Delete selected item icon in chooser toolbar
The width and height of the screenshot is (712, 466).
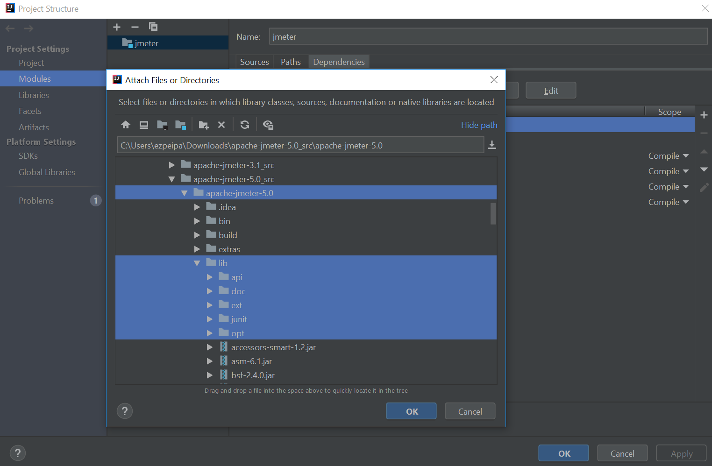coord(221,125)
